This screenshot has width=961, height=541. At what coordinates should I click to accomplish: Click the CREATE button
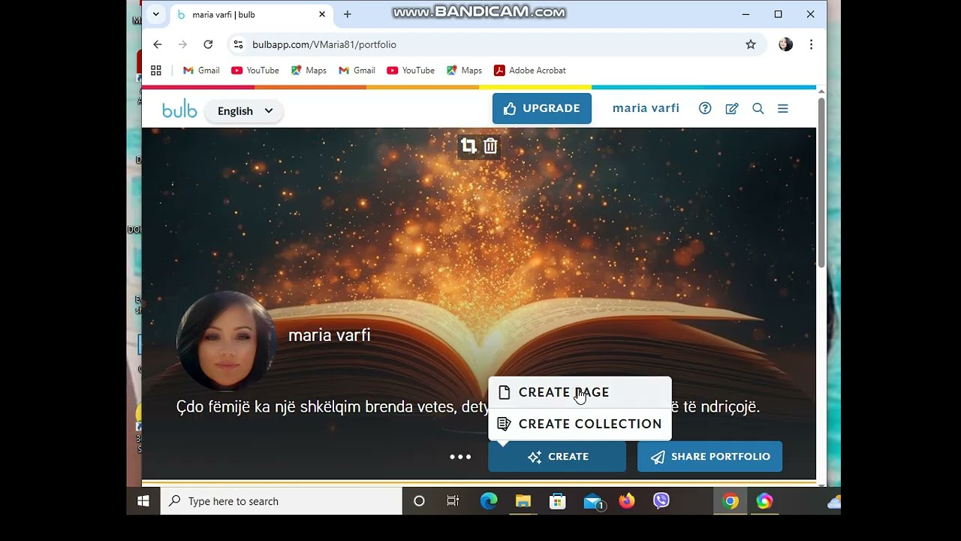tap(557, 456)
